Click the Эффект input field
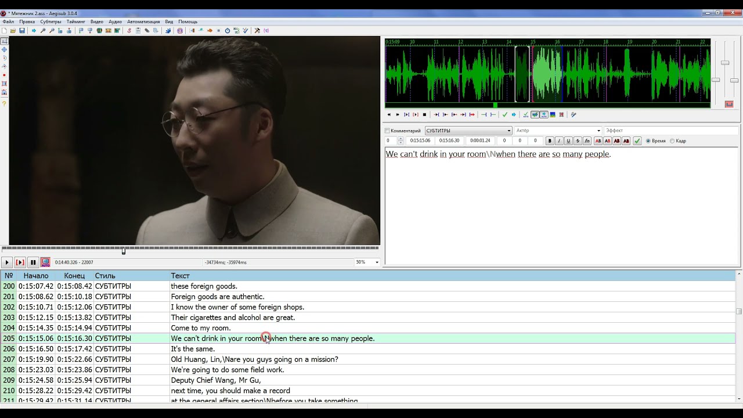The height and width of the screenshot is (418, 743). click(x=670, y=131)
